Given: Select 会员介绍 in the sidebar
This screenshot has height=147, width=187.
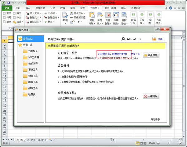Looking at the screenshot, I should click(31, 39).
